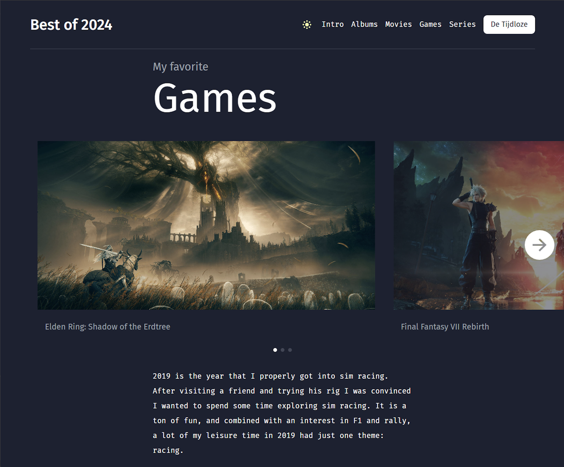Select Games in the navigation bar
The width and height of the screenshot is (564, 467).
pyautogui.click(x=430, y=24)
